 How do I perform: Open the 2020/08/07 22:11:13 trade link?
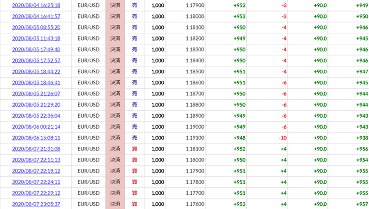[x=36, y=160]
